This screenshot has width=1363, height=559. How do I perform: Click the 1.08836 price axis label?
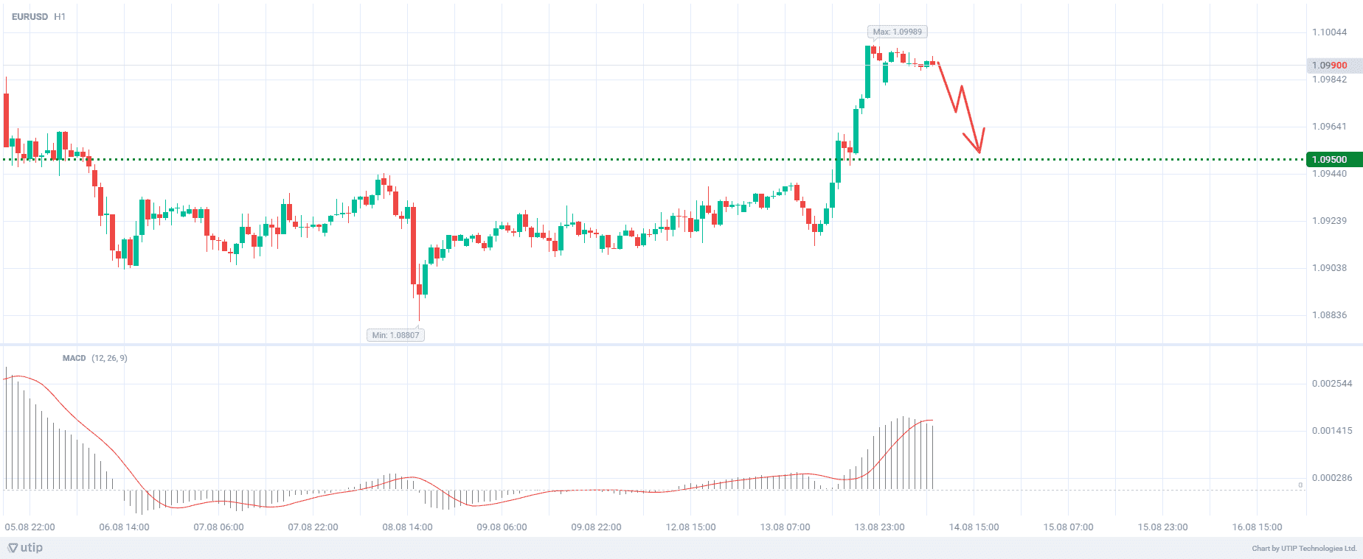click(x=1329, y=315)
